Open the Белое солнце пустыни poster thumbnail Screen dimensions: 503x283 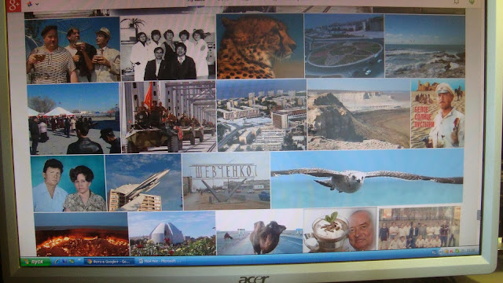(x=438, y=113)
